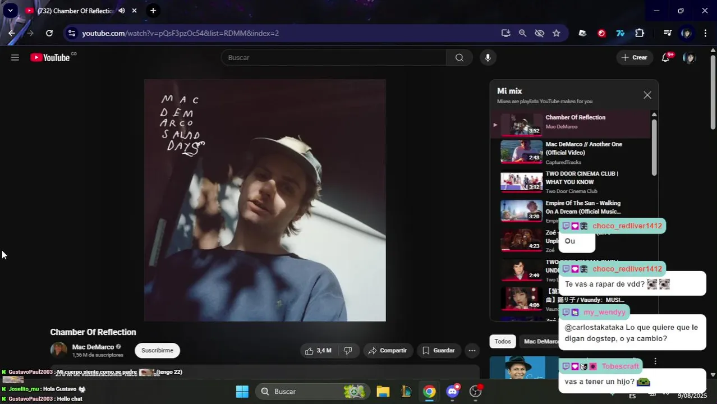Dislike the video with thumbs-down
717x404 pixels.
(348, 351)
